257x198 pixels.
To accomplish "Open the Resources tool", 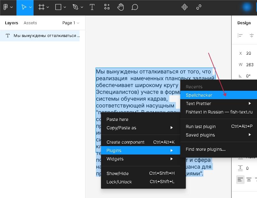I will [x=107, y=7].
